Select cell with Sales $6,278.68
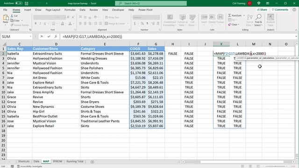This screenshot has width=299, height=168. [156, 54]
